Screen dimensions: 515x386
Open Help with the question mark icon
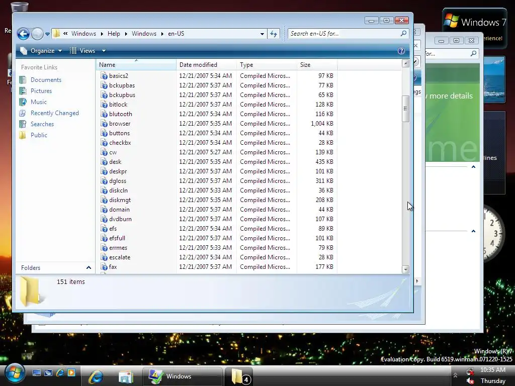point(401,51)
